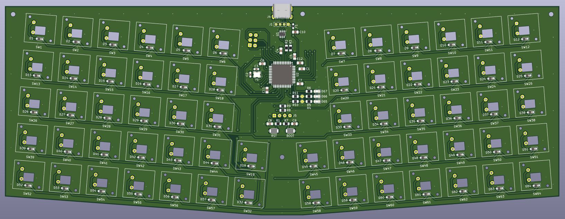This screenshot has height=219, width=565.
Task: Select the SW33 label text
Action: click(x=348, y=135)
